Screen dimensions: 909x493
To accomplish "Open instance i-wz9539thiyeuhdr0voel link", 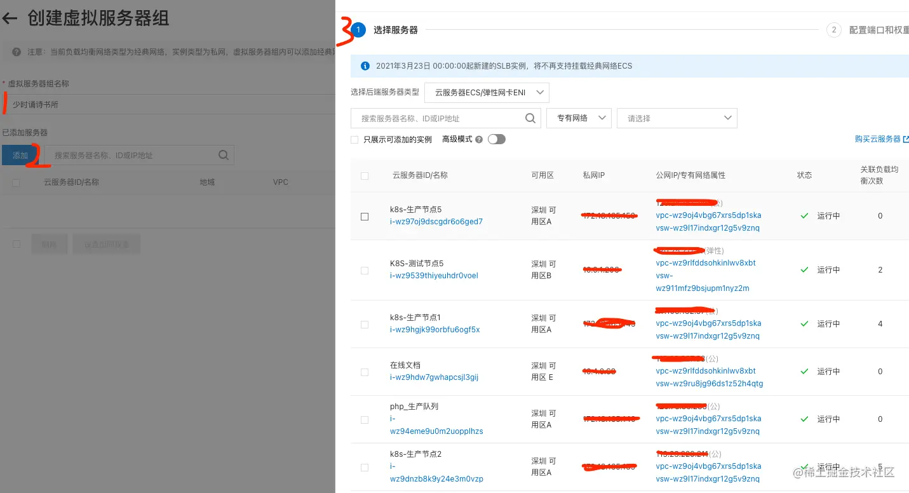I will (434, 276).
